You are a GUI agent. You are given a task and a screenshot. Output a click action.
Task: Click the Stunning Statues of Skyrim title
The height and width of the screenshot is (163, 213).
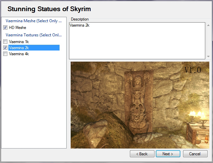click(x=49, y=9)
